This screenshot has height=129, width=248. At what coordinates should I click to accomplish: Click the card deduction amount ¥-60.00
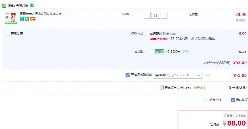237,87
